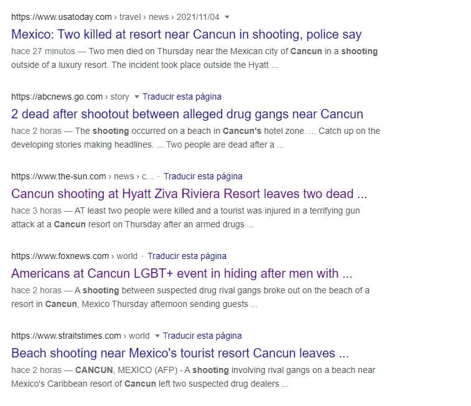Click the 'hace 3 horas' timestamp text
The width and height of the screenshot is (471, 406).
pos(36,210)
